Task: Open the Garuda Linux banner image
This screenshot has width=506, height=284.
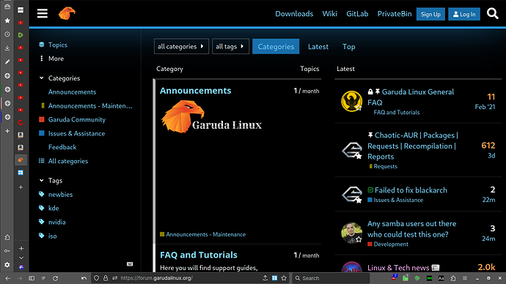Action: click(211, 116)
